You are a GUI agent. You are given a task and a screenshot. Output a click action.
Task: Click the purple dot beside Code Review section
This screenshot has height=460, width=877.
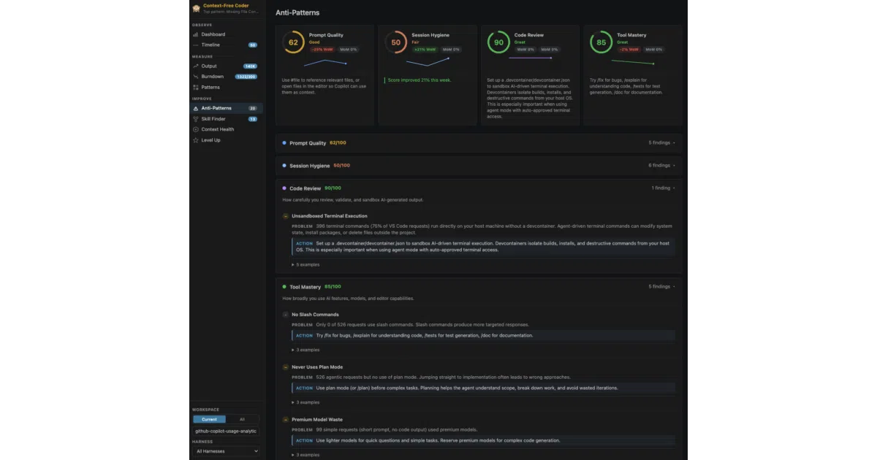tap(284, 188)
